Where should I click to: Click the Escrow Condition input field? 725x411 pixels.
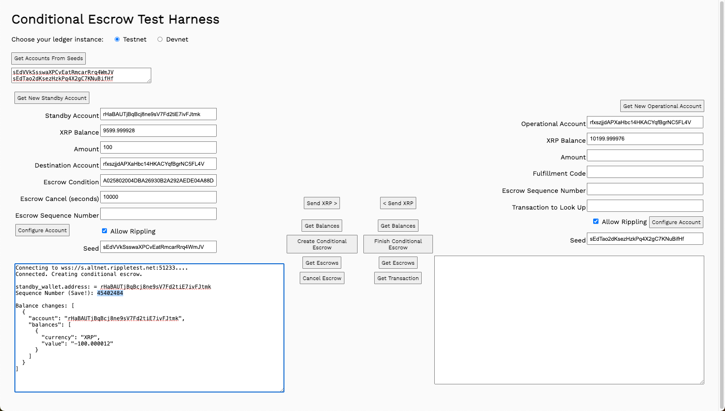click(x=158, y=180)
